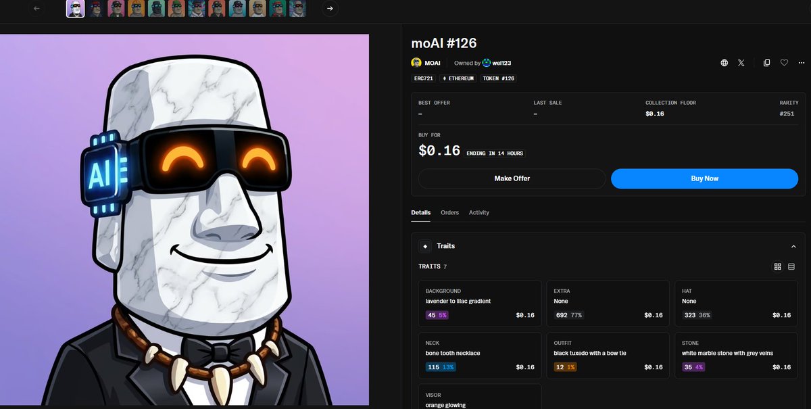Click the orange 12 1% rarity badge
The height and width of the screenshot is (409, 811).
click(564, 367)
